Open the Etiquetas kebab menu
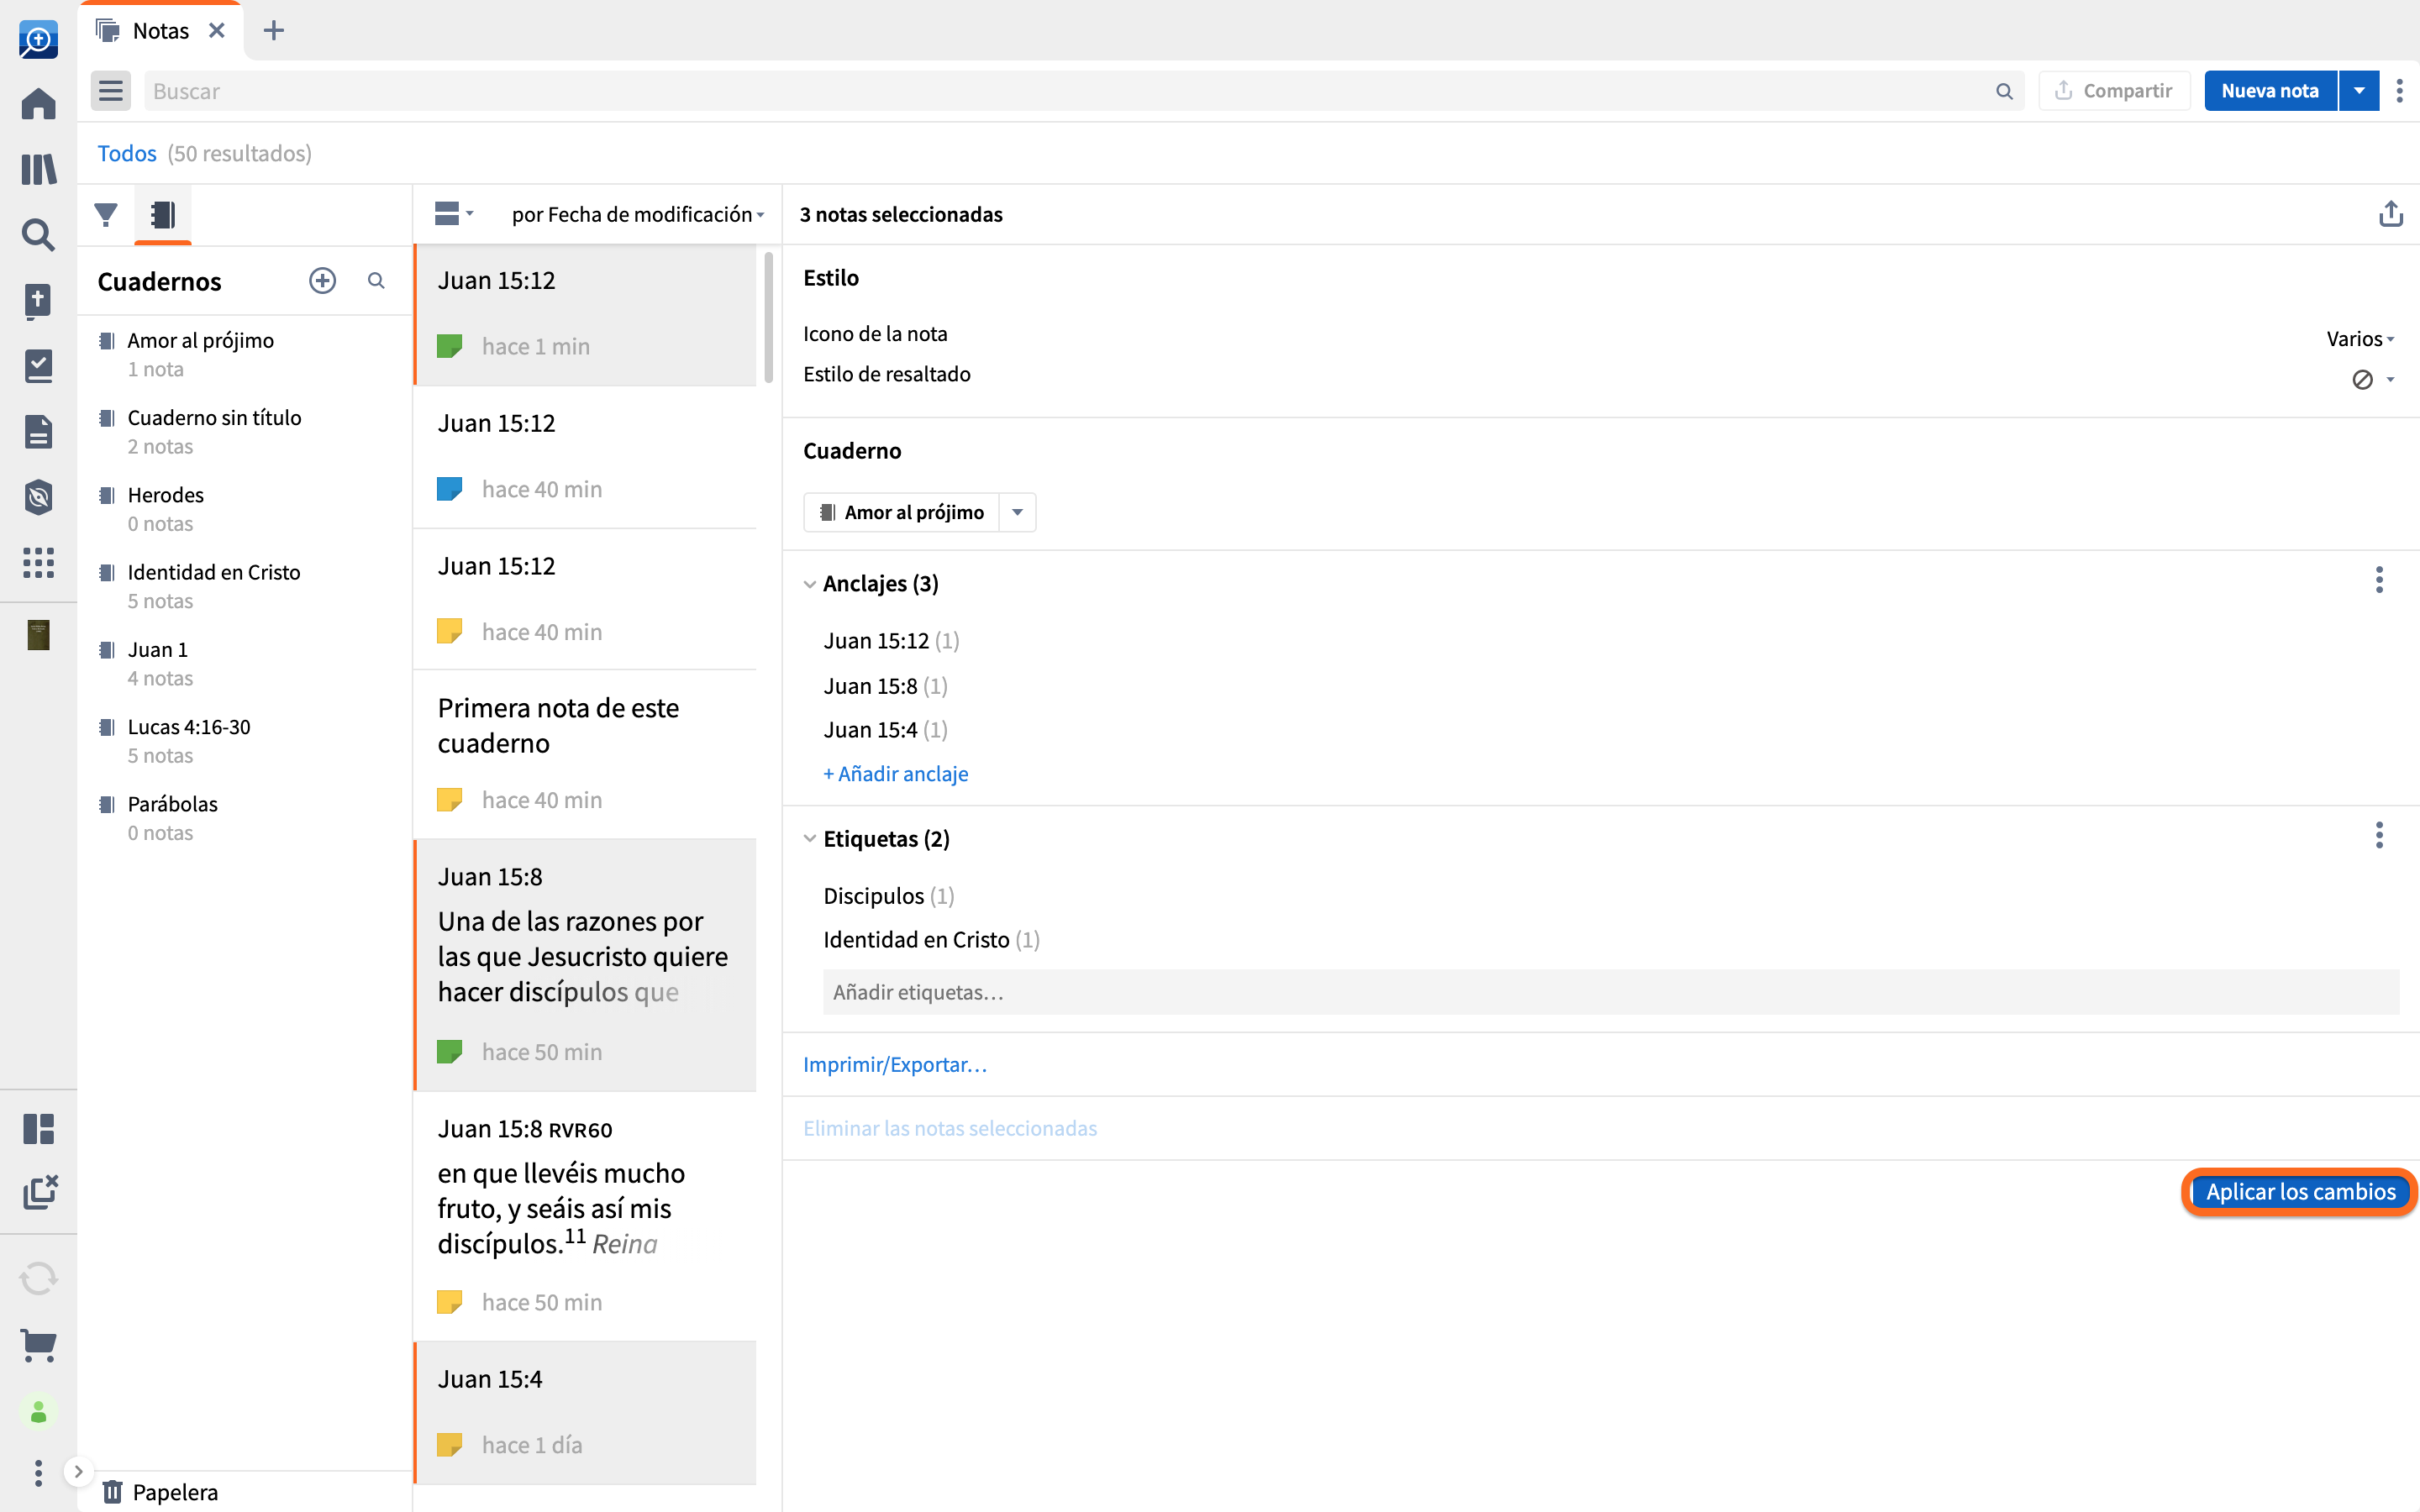Screen dimensions: 2420x1512 point(2380,835)
